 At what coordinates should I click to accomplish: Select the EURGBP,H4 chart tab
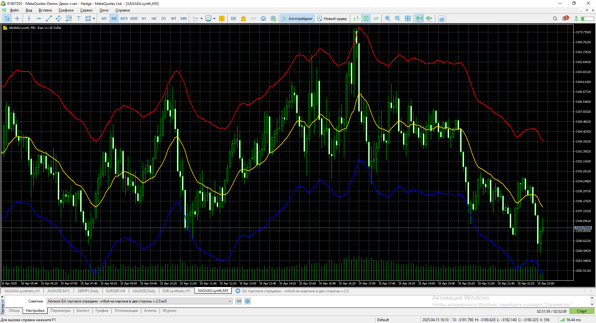[115, 291]
